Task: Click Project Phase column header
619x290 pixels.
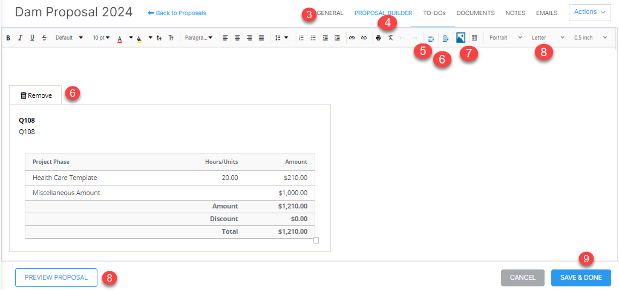Action: 51,162
